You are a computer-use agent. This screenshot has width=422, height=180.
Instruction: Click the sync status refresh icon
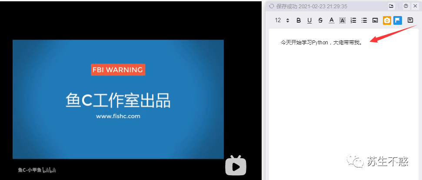pyautogui.click(x=272, y=6)
